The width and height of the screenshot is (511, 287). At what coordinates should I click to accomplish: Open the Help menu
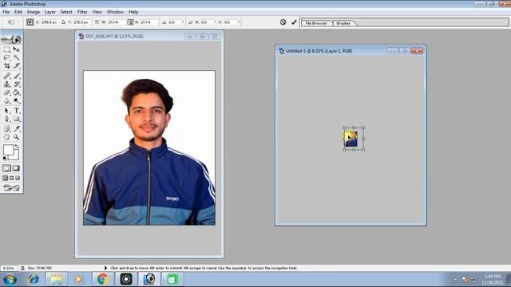click(133, 12)
